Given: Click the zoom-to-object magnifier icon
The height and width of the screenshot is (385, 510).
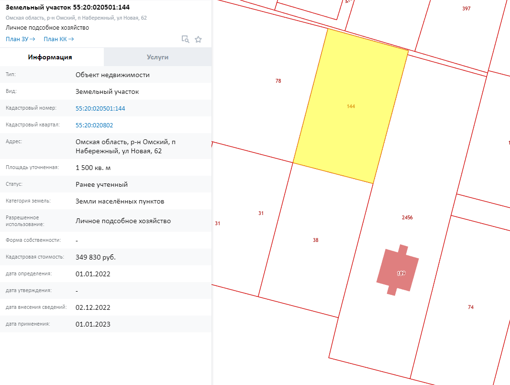Looking at the screenshot, I should point(185,39).
